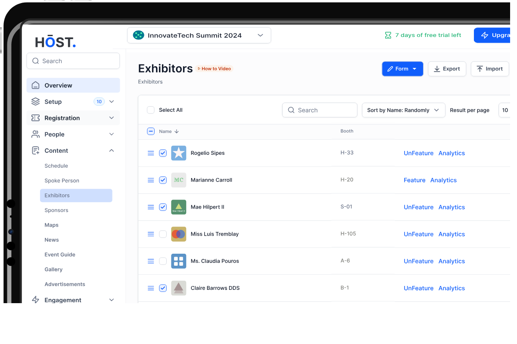517x344 pixels.
Task: Expand the Setup menu chevron
Action: (x=112, y=101)
